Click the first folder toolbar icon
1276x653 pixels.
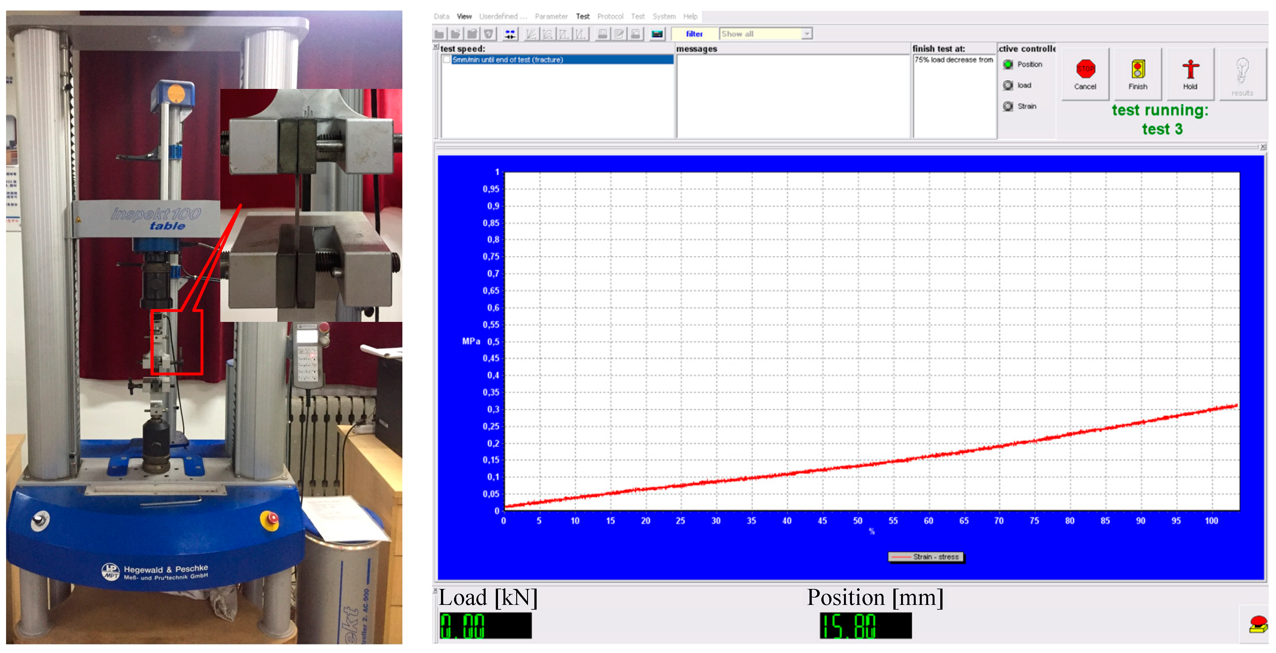(439, 34)
